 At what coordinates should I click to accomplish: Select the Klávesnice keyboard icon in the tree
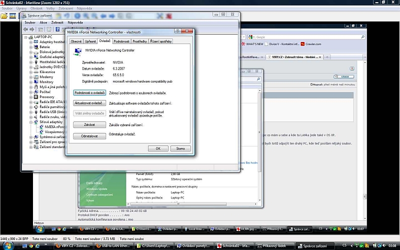pos(36,72)
